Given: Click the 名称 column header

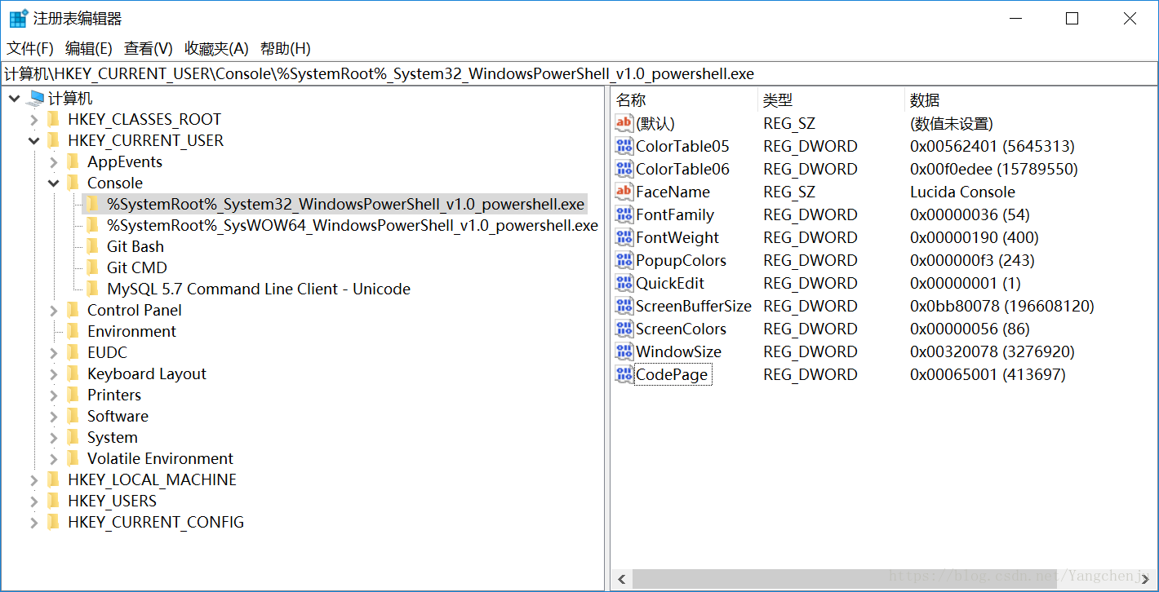Looking at the screenshot, I should coord(684,100).
